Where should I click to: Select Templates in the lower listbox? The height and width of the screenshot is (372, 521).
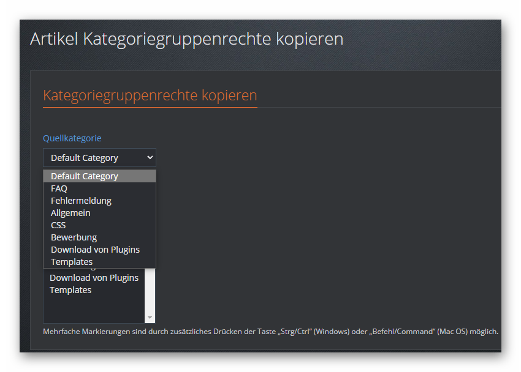coord(70,290)
